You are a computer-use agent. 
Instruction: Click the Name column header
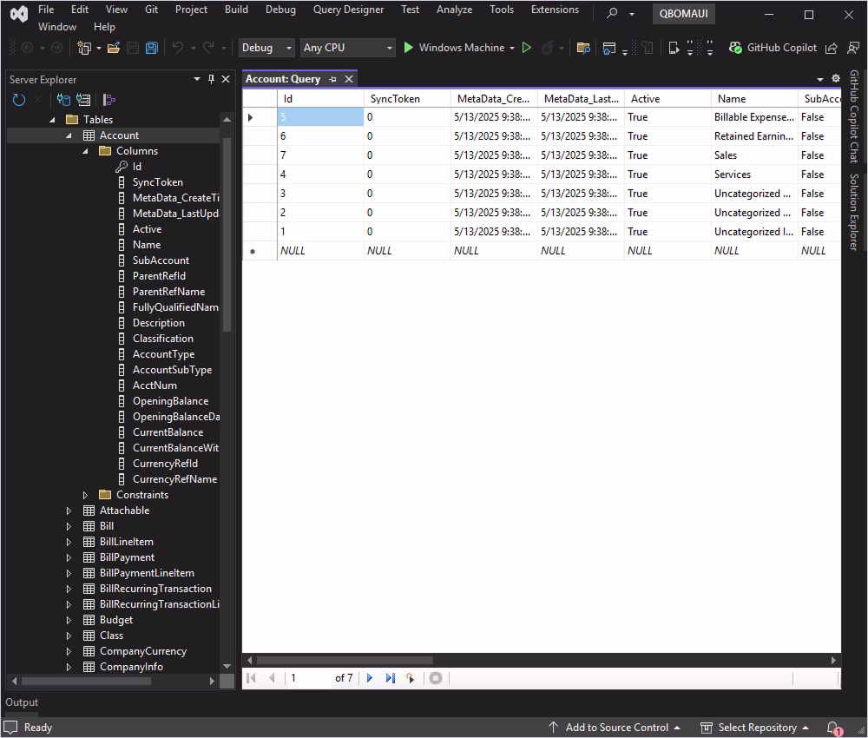click(754, 99)
